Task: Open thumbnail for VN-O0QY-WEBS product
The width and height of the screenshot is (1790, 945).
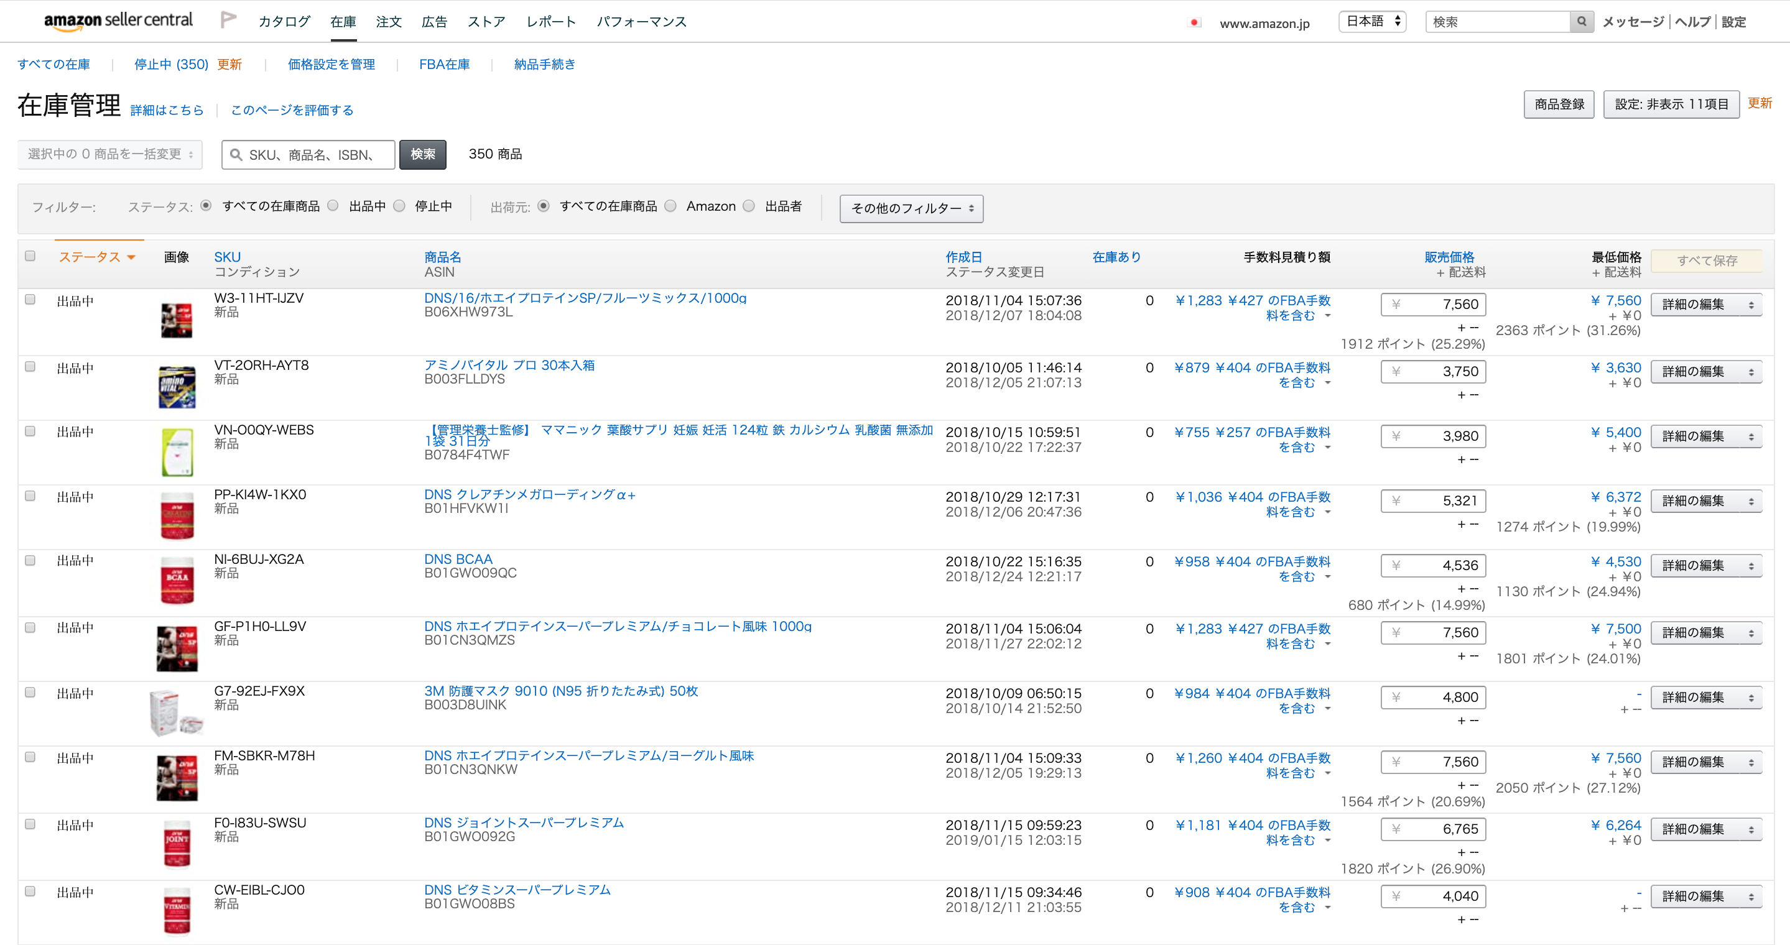Action: 177,452
